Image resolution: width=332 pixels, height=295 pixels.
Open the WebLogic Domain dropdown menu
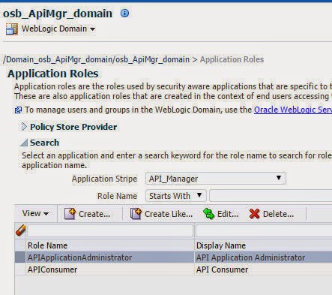(x=58, y=29)
